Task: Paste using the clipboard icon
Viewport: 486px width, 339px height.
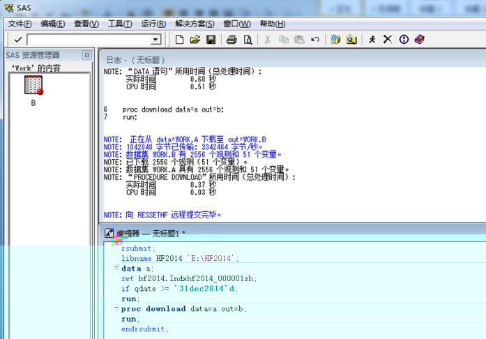Action: click(x=299, y=40)
